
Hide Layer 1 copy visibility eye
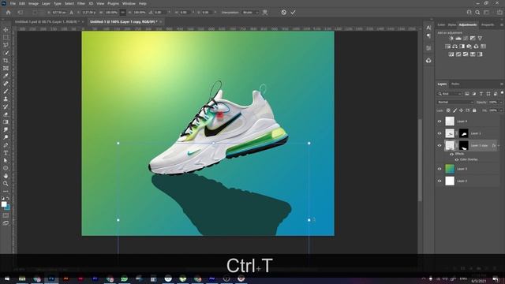[x=440, y=145]
